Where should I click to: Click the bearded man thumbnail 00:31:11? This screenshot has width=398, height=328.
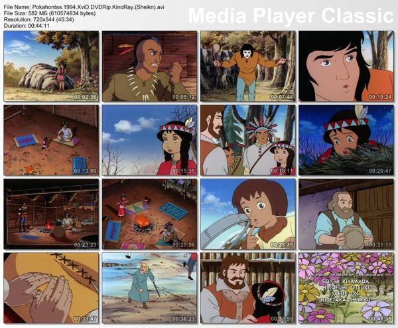coord(346,214)
